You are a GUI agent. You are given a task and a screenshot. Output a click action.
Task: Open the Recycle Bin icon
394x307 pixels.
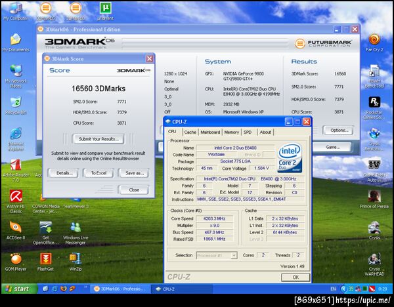tap(15, 102)
